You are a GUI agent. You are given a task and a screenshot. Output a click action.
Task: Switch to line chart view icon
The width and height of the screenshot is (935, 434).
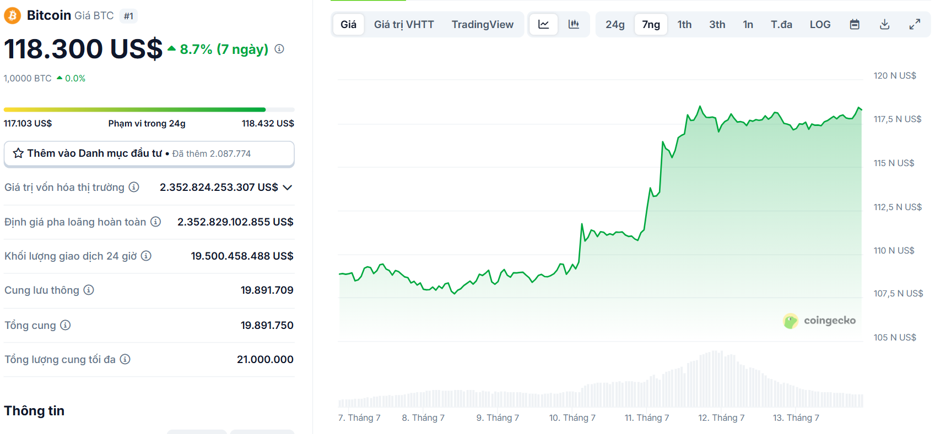[544, 24]
